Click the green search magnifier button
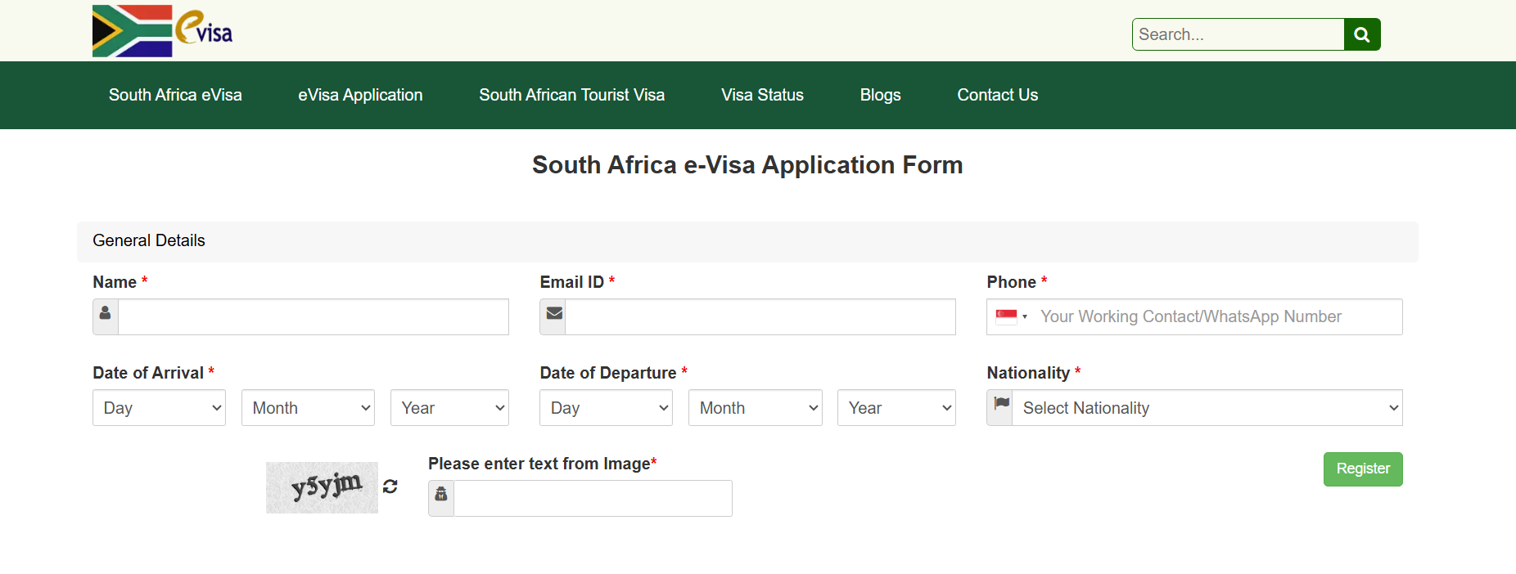The height and width of the screenshot is (574, 1516). 1362,34
